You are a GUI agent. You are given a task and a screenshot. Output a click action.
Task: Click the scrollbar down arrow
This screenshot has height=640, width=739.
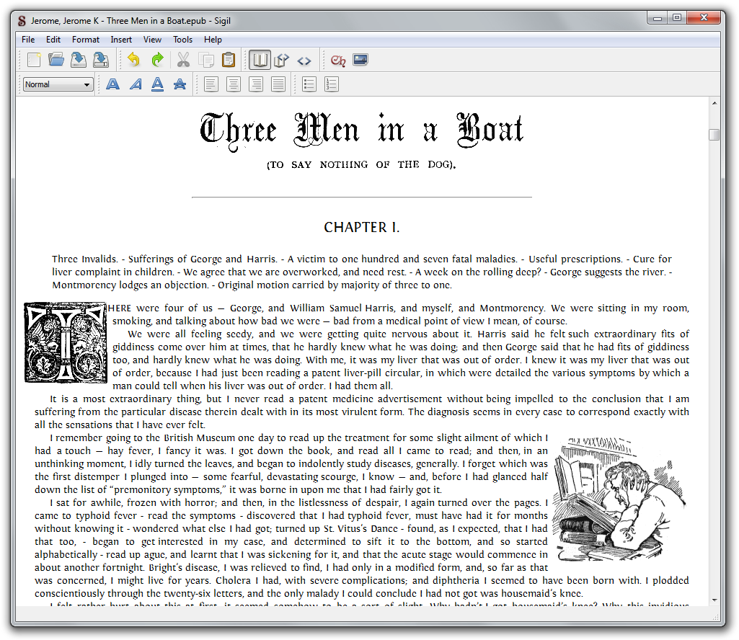[x=714, y=600]
